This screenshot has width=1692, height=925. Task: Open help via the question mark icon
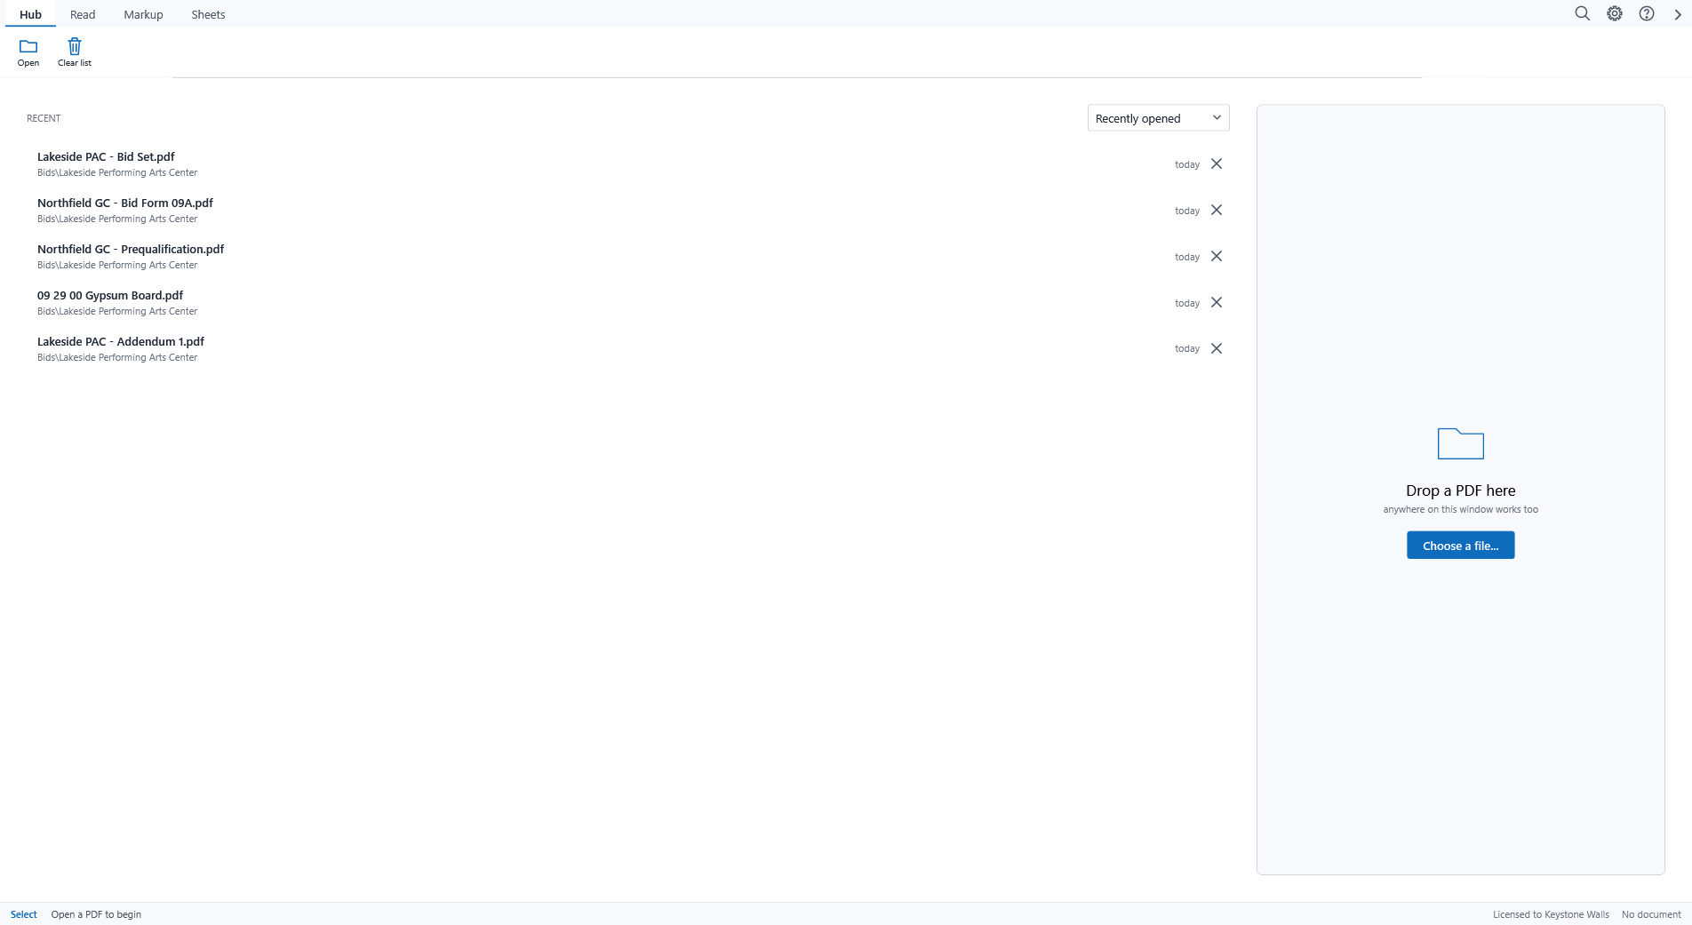pyautogui.click(x=1647, y=13)
